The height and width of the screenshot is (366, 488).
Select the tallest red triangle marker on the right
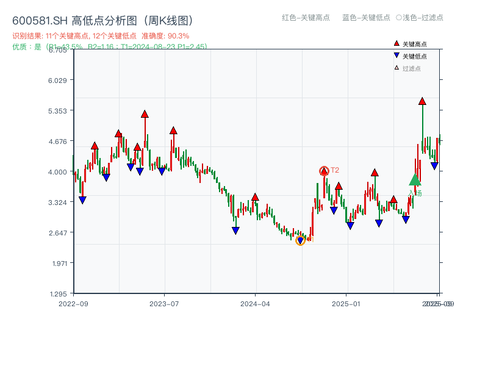[422, 102]
